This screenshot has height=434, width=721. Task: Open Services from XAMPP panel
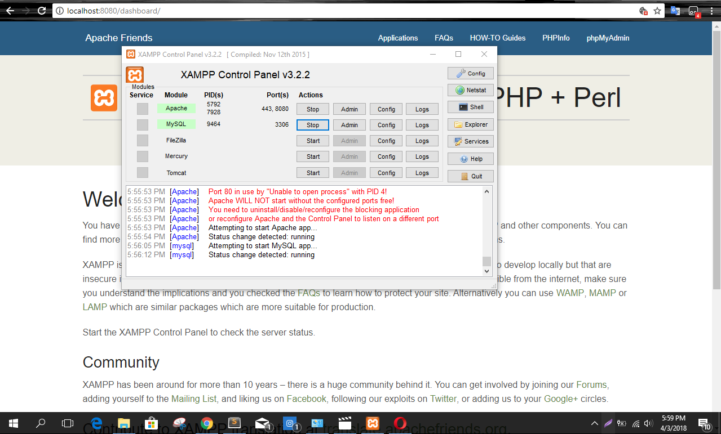471,141
